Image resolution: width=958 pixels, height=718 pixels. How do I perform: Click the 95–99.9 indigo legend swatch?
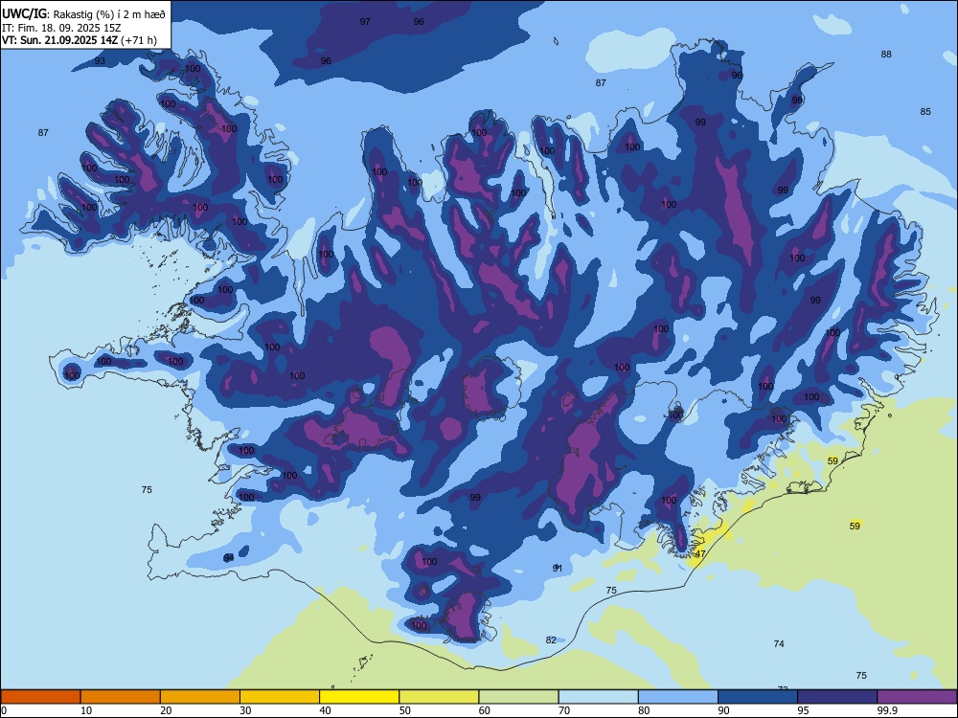[x=837, y=697]
